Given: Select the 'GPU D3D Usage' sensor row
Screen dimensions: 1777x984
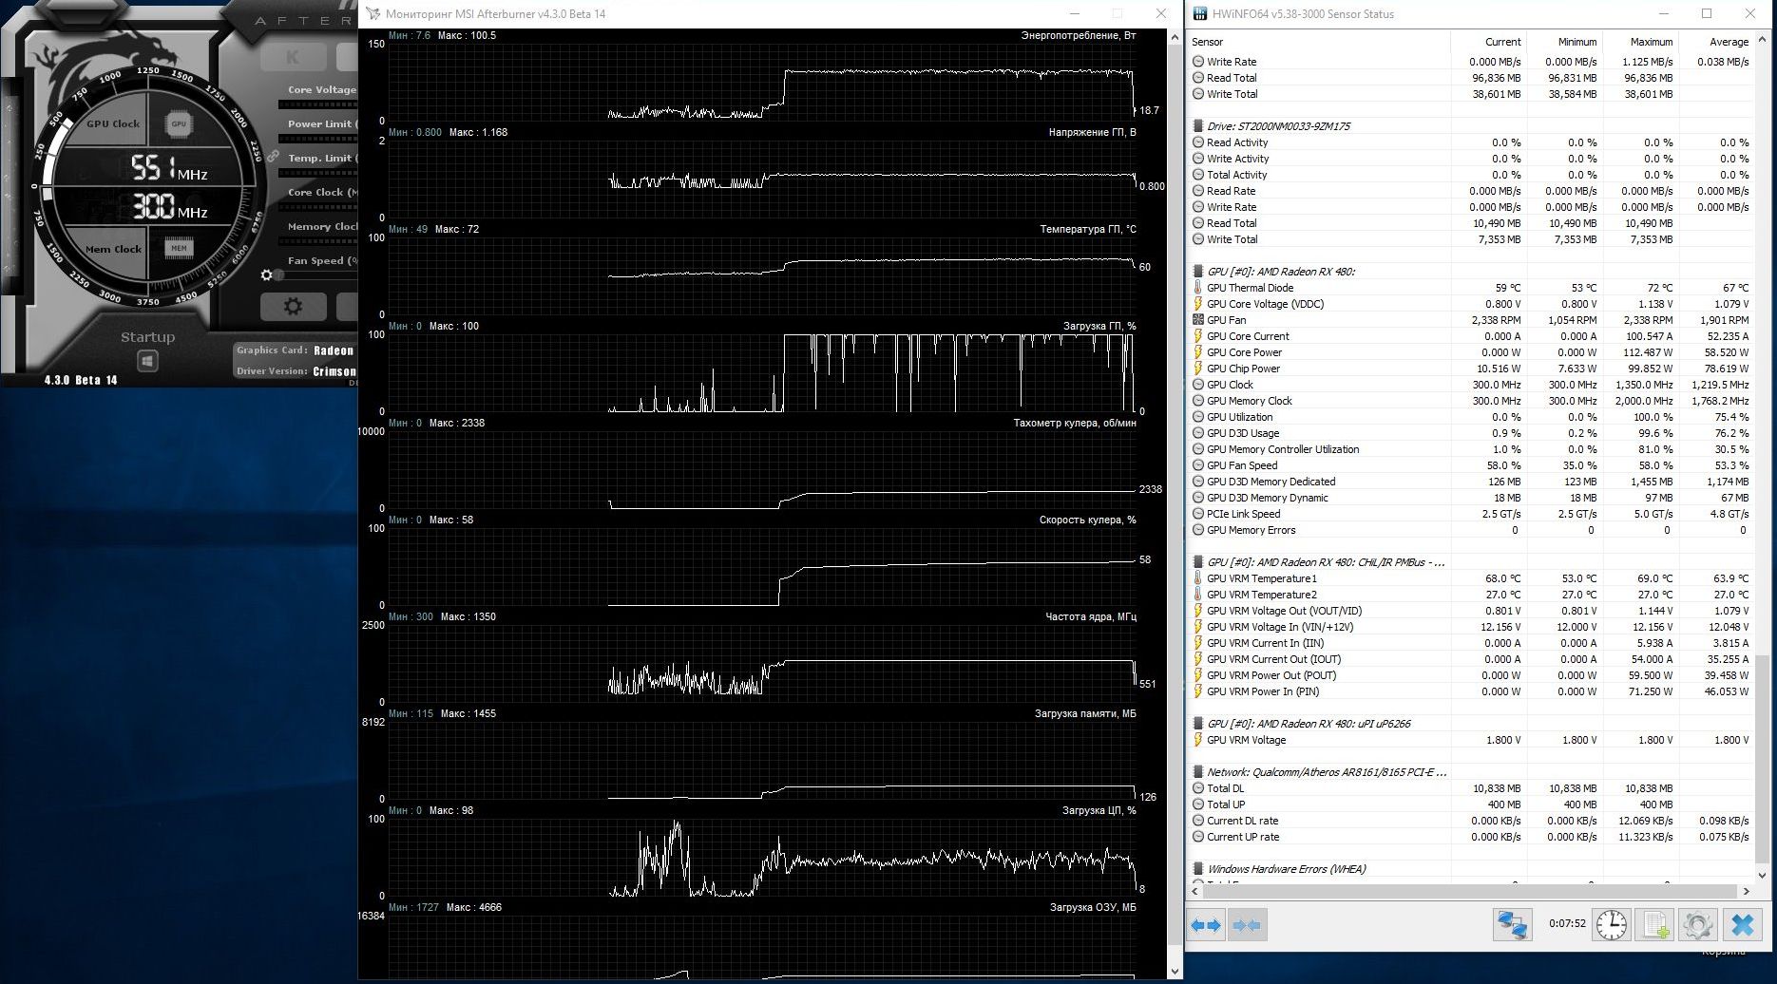Looking at the screenshot, I should tap(1469, 433).
